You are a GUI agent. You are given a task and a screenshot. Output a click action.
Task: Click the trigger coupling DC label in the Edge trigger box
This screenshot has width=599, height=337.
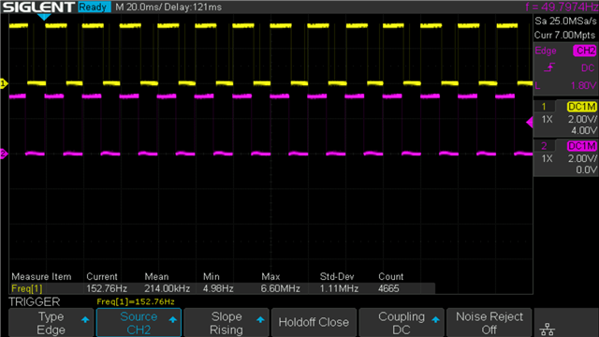[588, 68]
